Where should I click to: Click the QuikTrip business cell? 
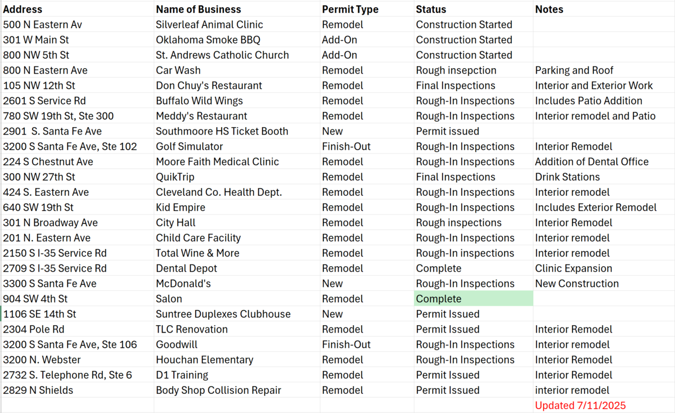(x=237, y=177)
